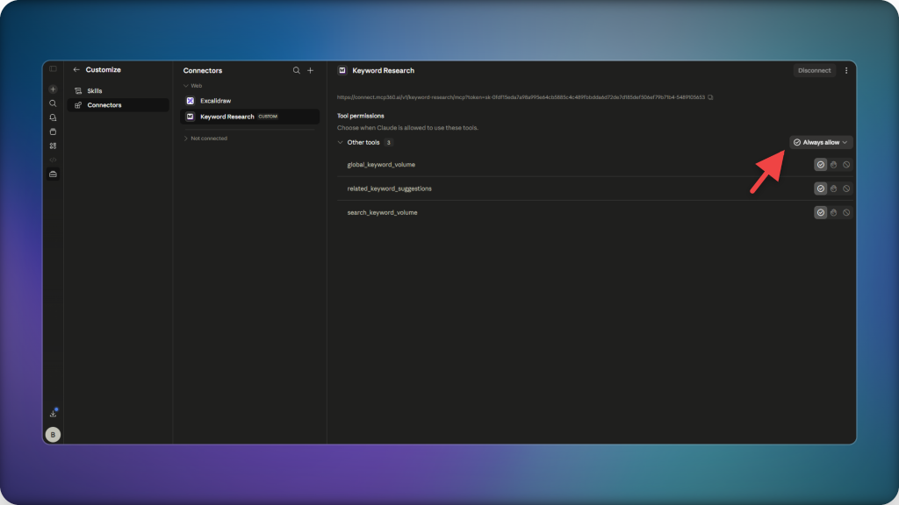
Task: Click the global_keyword_volume tool name
Action: pos(381,165)
